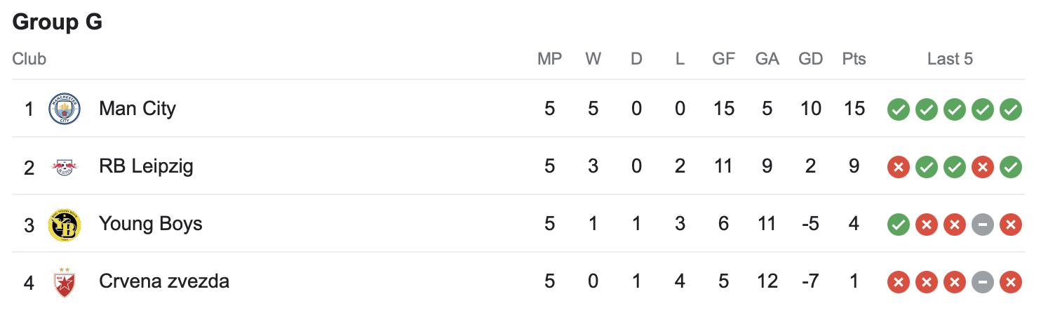
Task: Click the MP column header
Action: (x=549, y=59)
